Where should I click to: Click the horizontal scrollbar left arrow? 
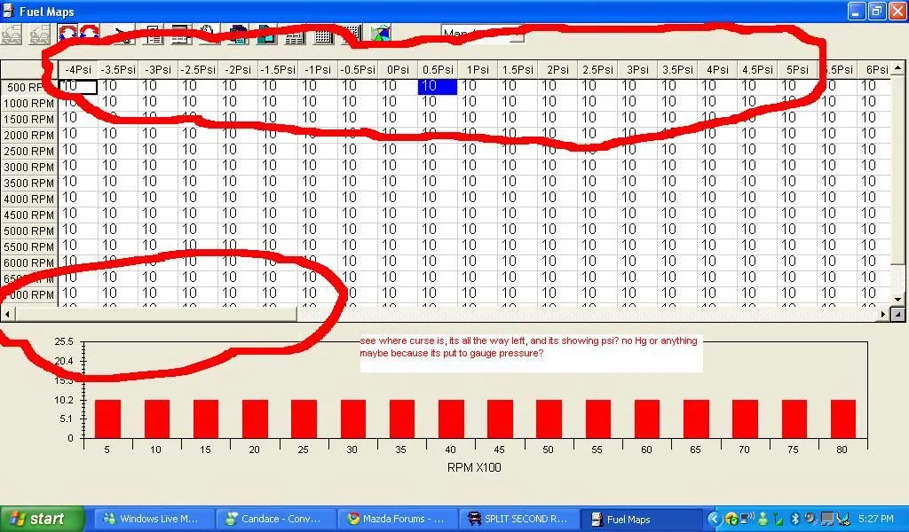tap(8, 315)
